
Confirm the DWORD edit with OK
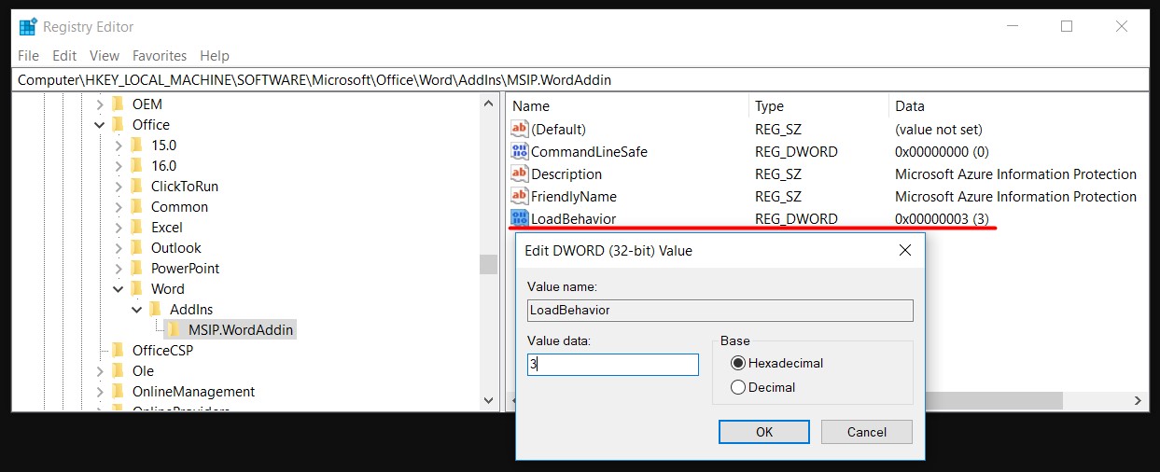[764, 432]
